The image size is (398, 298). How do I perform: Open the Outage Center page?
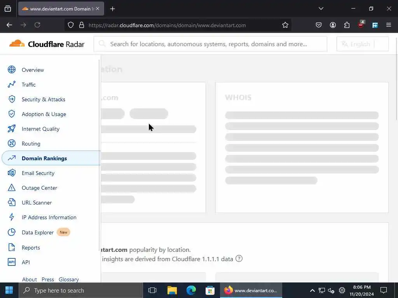(x=39, y=188)
